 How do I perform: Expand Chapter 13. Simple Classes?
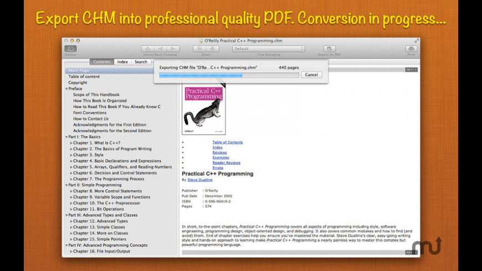coord(71,227)
